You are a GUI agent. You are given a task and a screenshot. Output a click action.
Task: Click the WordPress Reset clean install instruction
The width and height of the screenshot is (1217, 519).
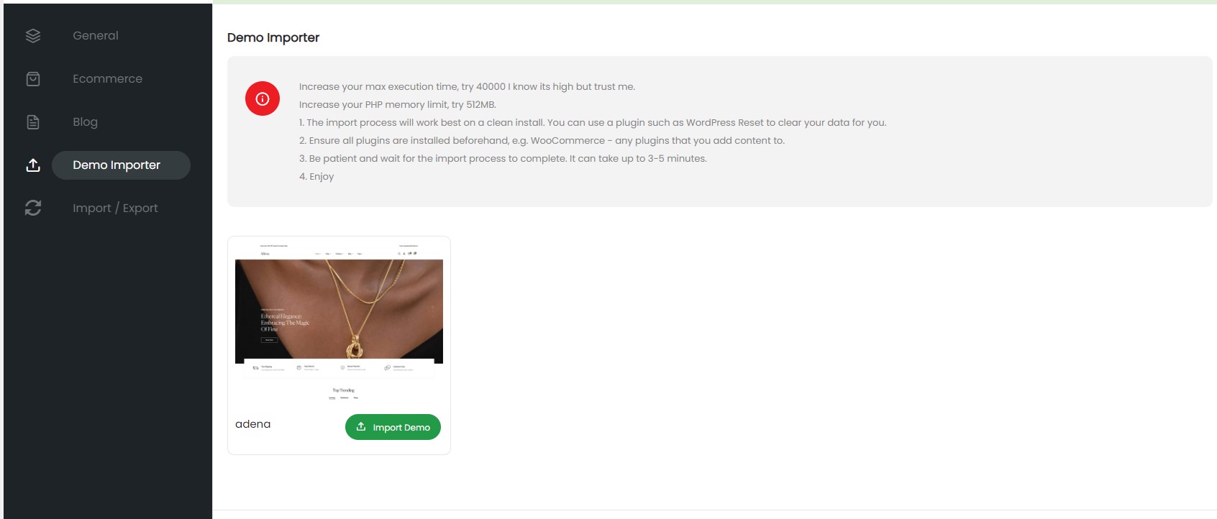(x=593, y=122)
